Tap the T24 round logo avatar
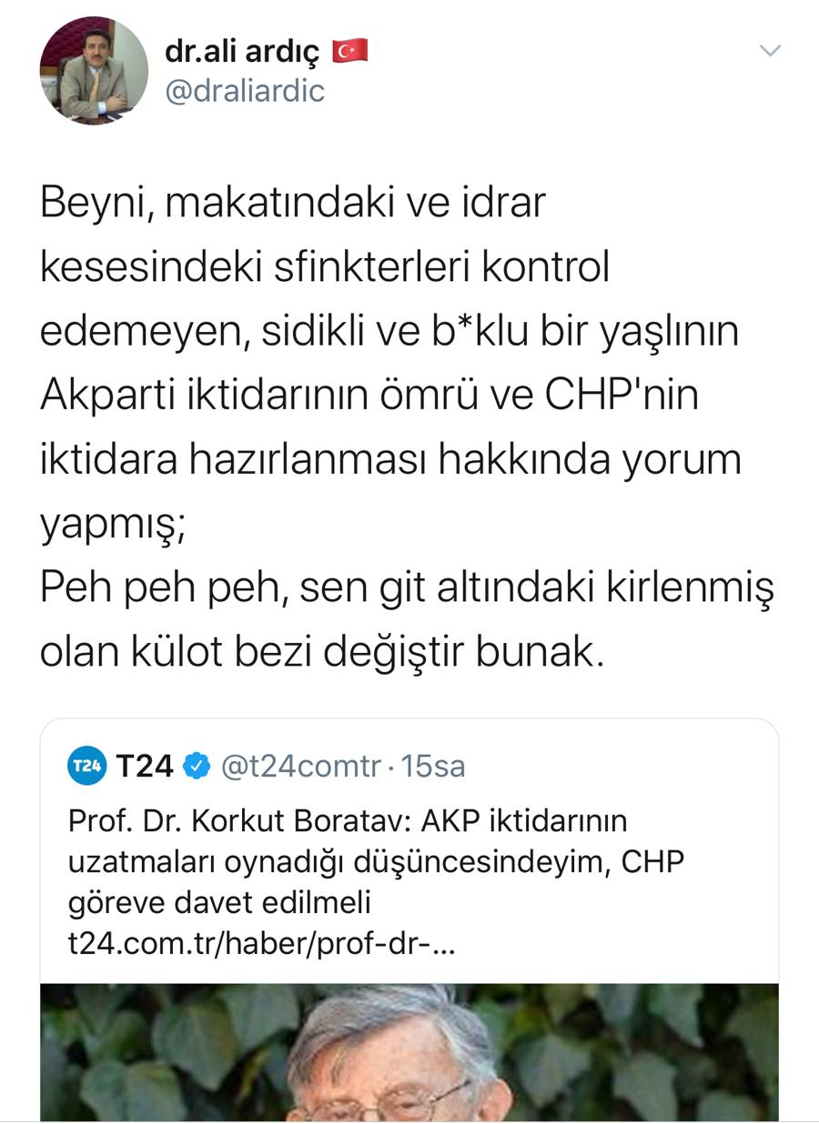819x1124 pixels. [x=88, y=767]
